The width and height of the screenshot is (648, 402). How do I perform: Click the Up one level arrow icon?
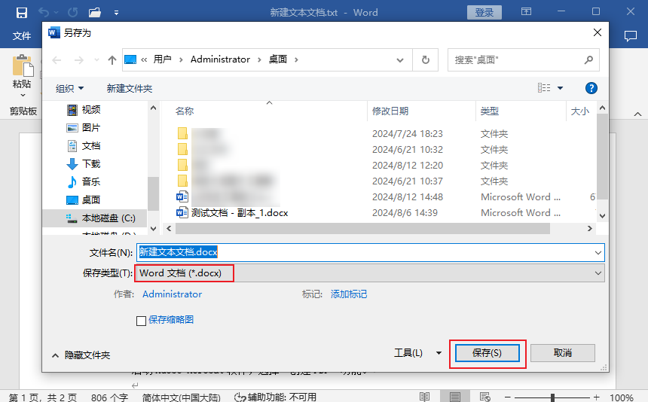tap(112, 59)
